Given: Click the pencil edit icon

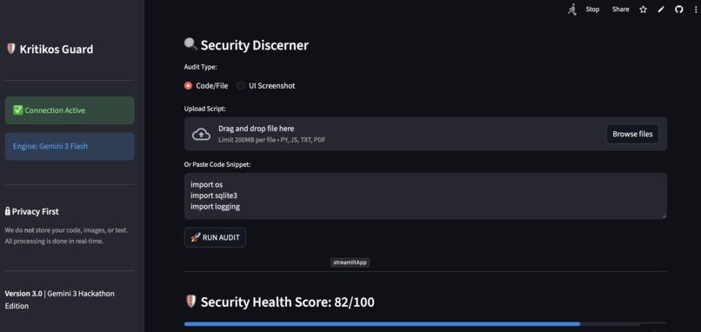Looking at the screenshot, I should click(661, 10).
